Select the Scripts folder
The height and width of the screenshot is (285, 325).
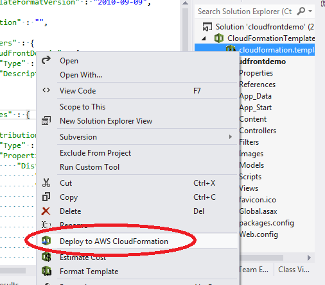point(250,177)
